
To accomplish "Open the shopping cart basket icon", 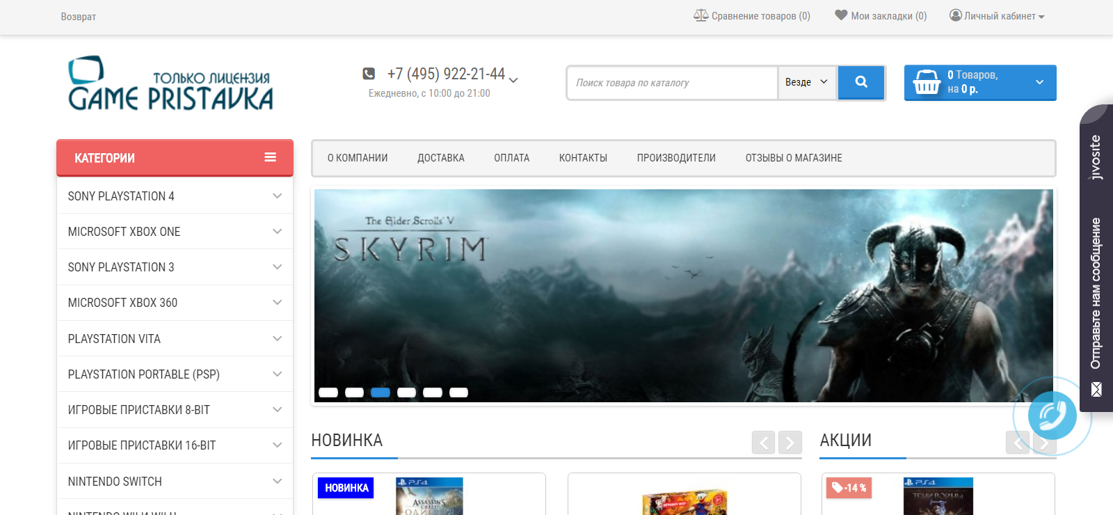I will click(927, 82).
